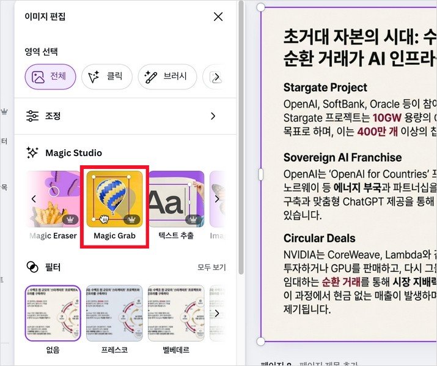Open the Magic Grab tool
This screenshot has height=366, width=437.
pyautogui.click(x=114, y=206)
